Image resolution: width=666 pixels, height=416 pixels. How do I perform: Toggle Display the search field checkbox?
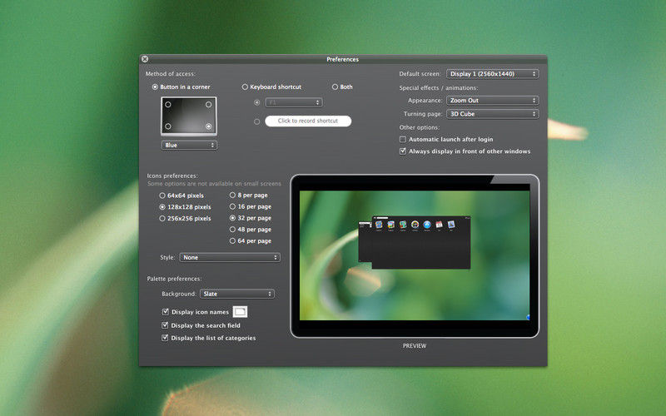pyautogui.click(x=165, y=325)
